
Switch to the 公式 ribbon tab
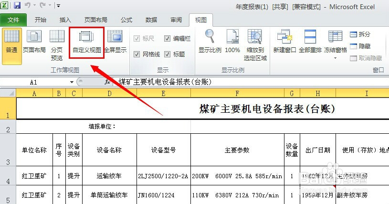pos(126,20)
